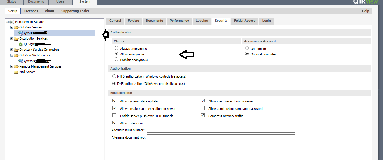Select Mail Server in the tree

[x=27, y=72]
